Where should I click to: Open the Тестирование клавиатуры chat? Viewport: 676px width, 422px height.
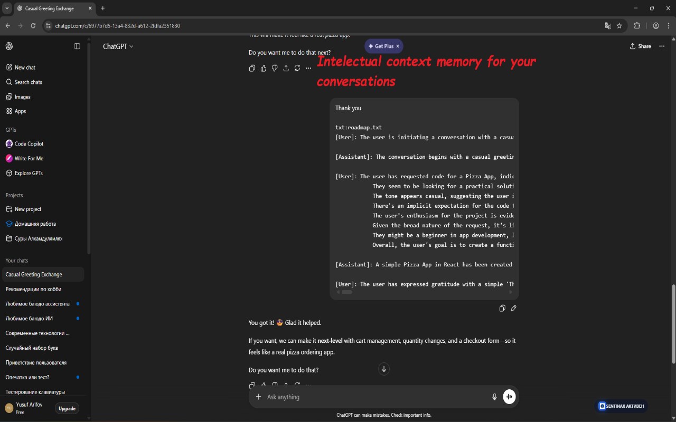pyautogui.click(x=43, y=392)
